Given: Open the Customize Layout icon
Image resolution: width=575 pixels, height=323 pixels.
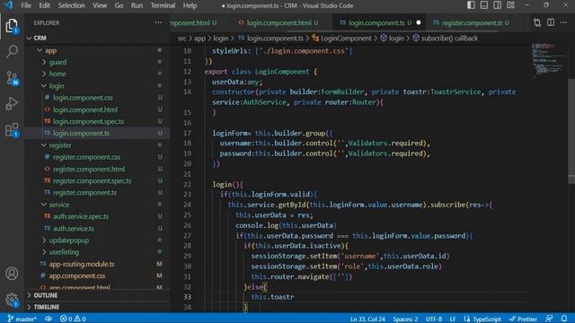Looking at the screenshot, I should (511, 5).
